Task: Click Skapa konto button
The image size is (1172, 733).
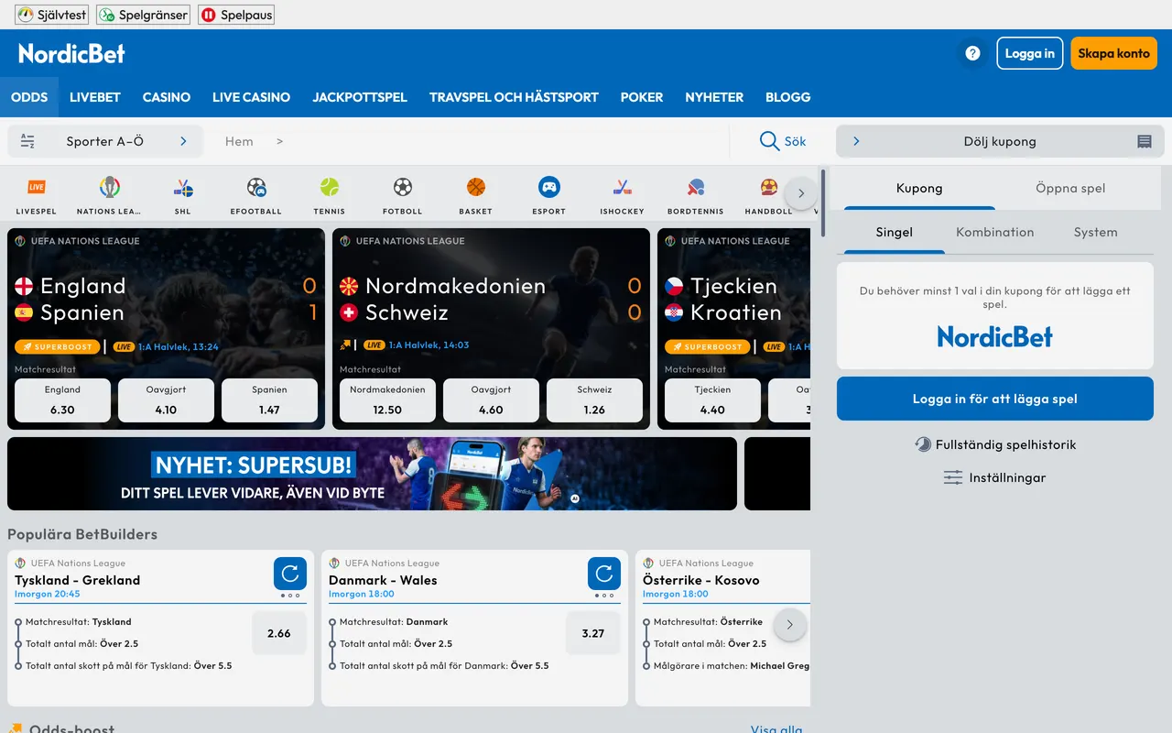Action: coord(1113,53)
